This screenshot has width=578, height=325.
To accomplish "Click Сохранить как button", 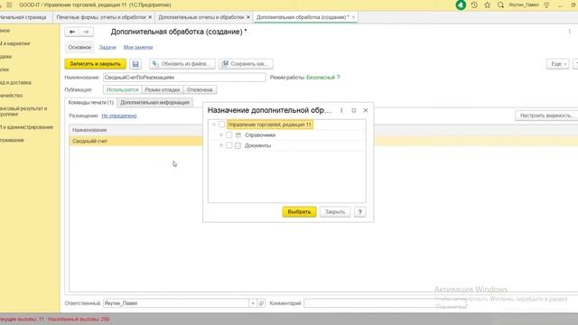I will pyautogui.click(x=246, y=64).
